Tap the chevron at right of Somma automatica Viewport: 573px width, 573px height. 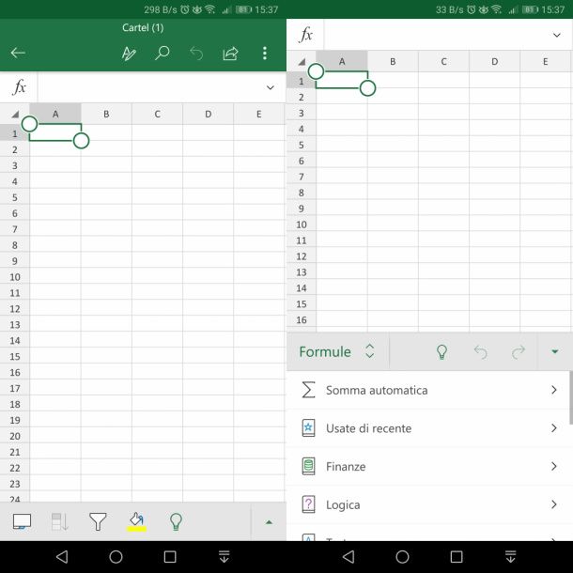[x=554, y=390]
